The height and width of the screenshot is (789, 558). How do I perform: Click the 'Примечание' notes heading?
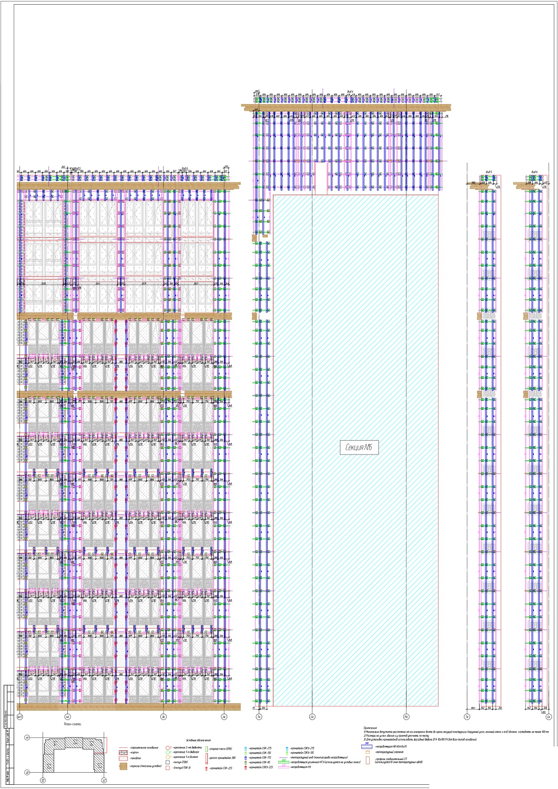(x=371, y=728)
